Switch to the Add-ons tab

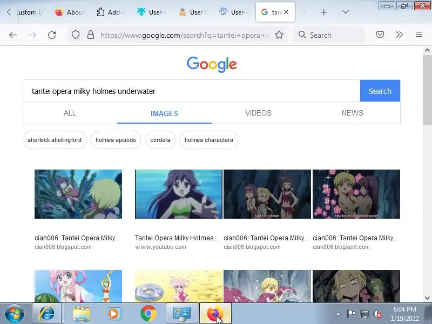111,12
